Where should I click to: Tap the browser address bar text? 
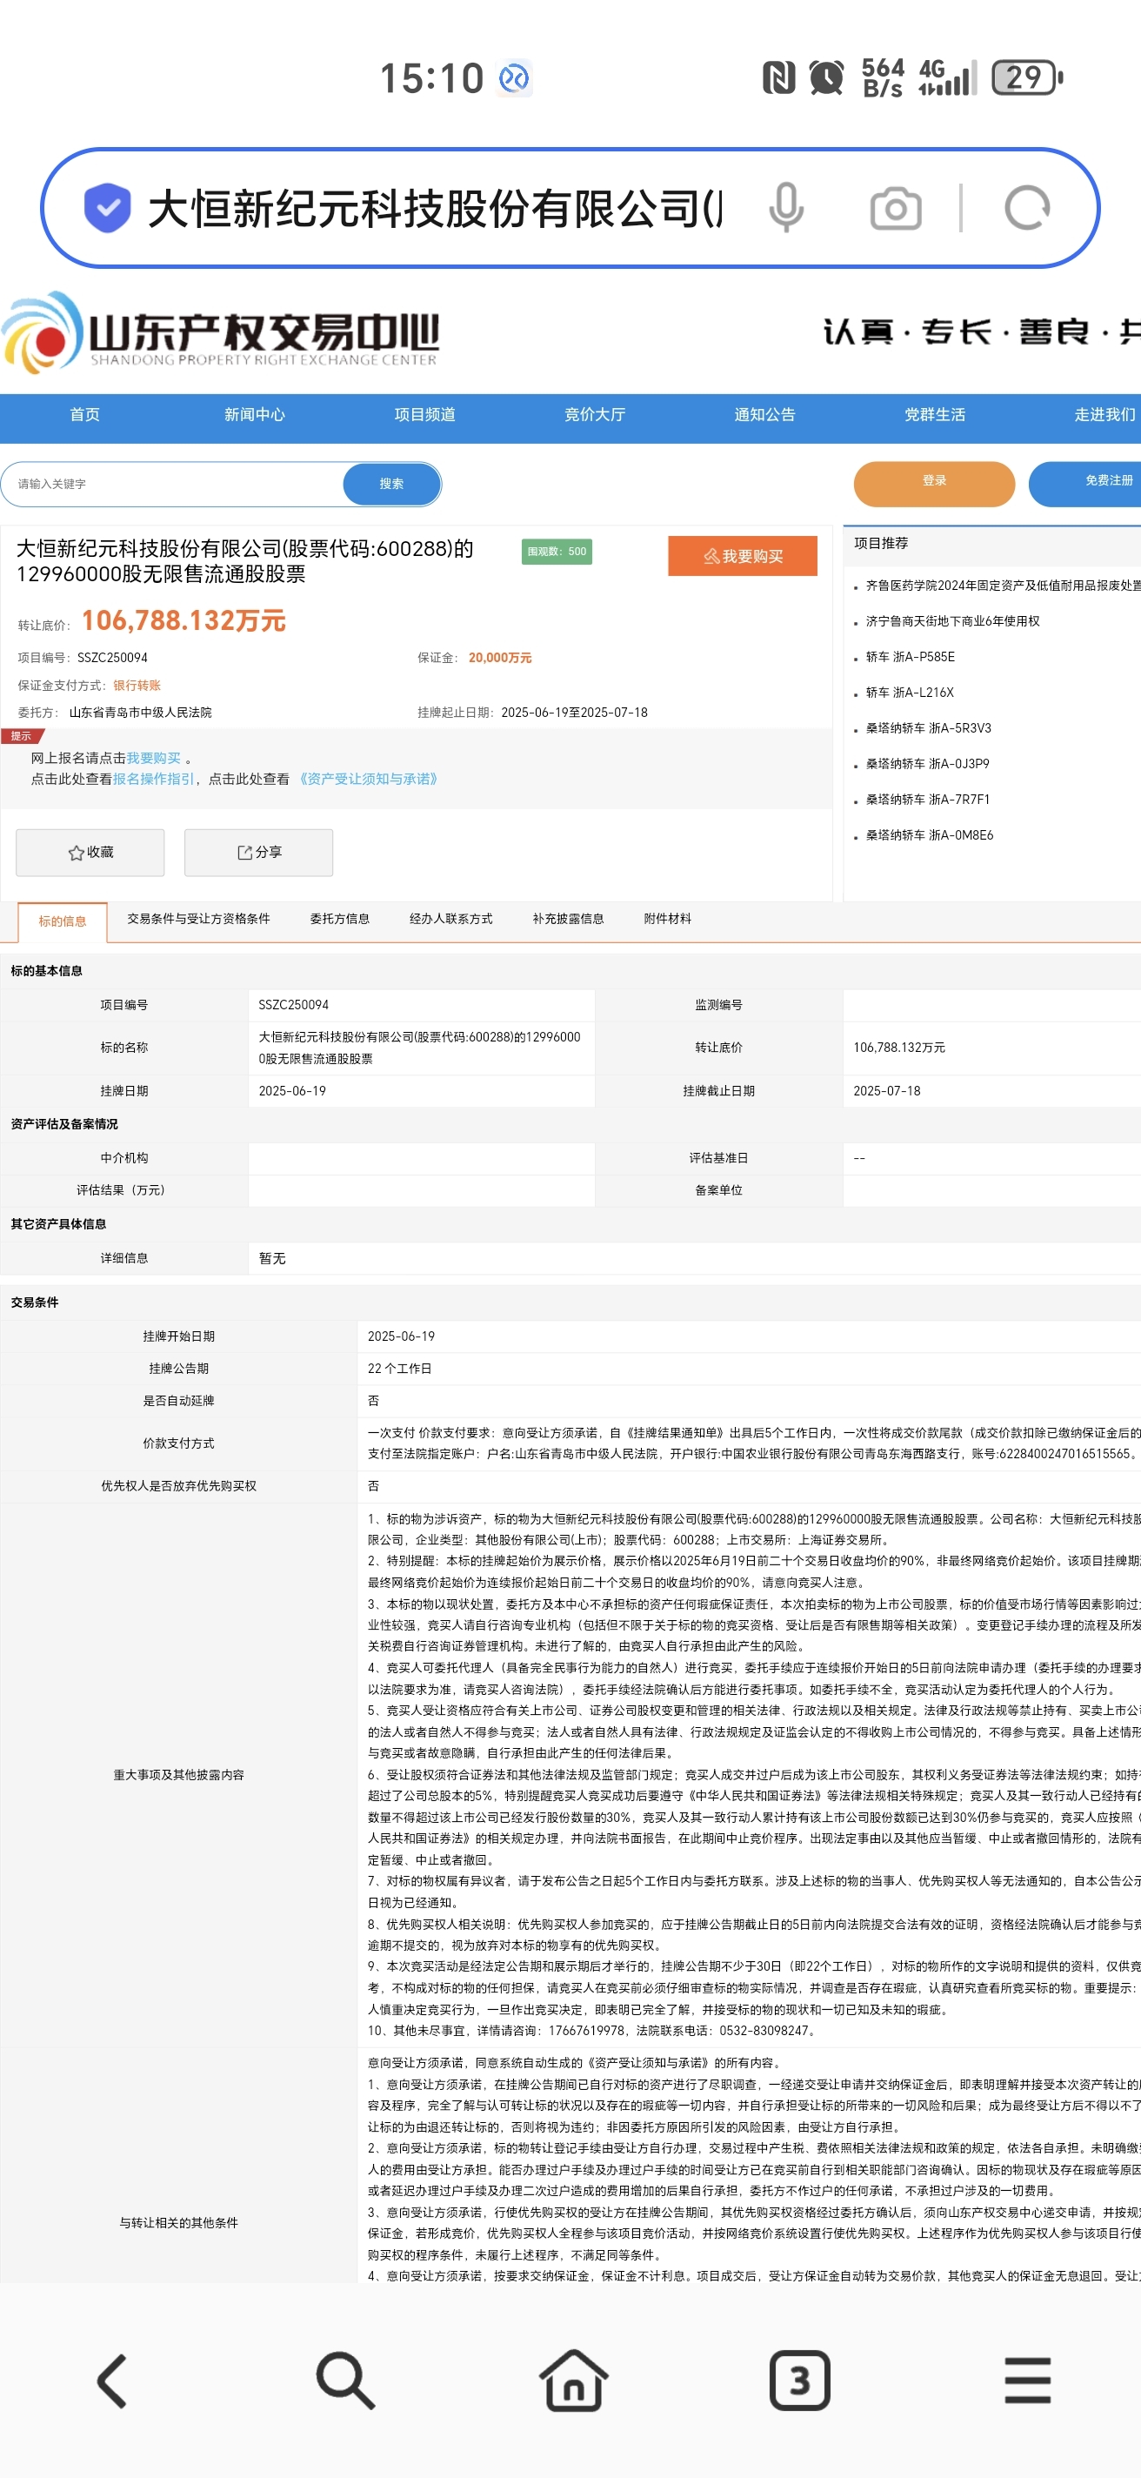pos(435,209)
